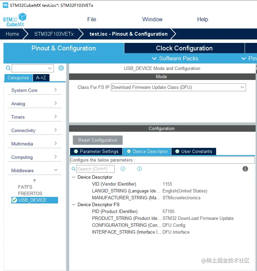Open User Constants tab
257x271 pixels.
[194, 151]
